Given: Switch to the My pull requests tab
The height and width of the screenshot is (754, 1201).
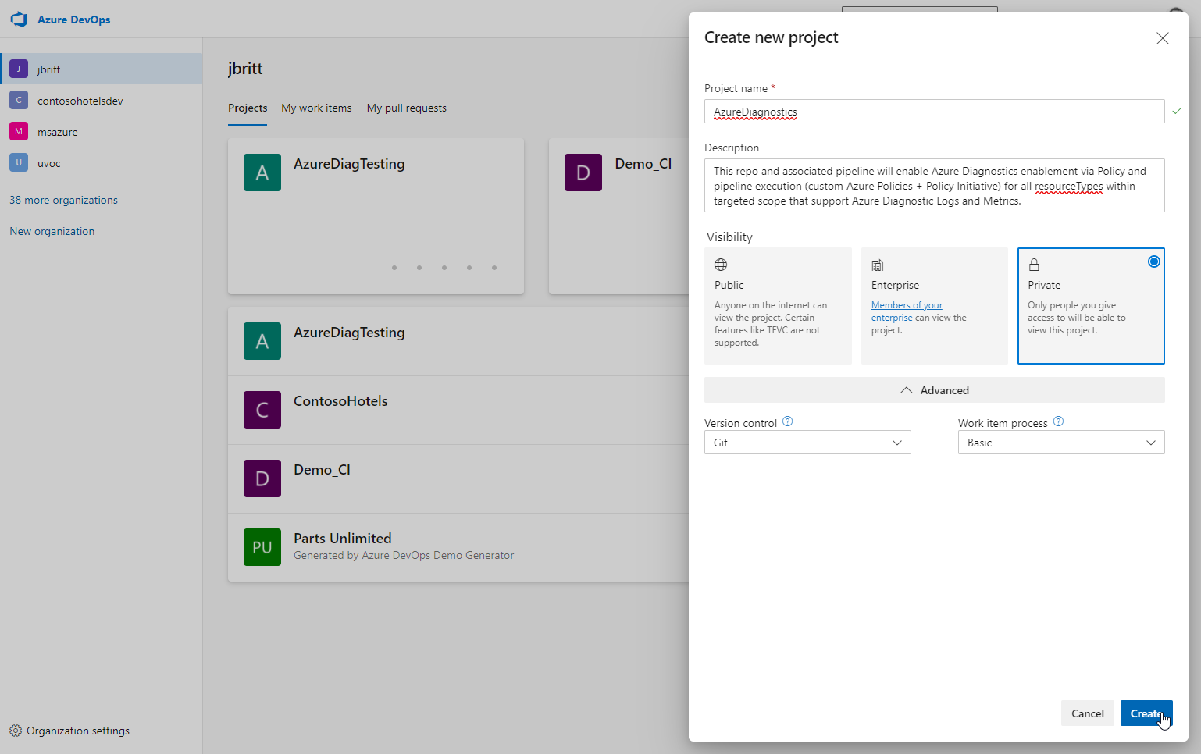Looking at the screenshot, I should (407, 108).
